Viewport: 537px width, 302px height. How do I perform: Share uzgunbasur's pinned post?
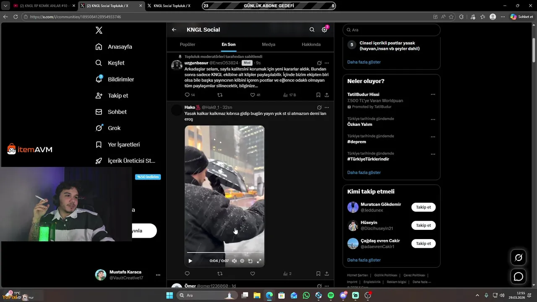[327, 95]
